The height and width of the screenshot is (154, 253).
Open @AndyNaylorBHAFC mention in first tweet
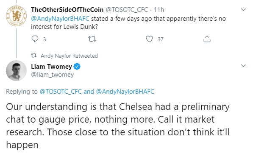click(60, 19)
